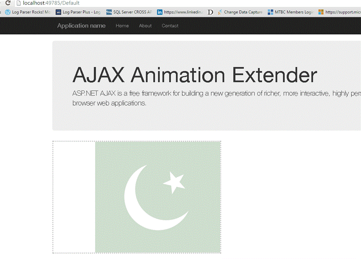Click the LinkedIn favicon
Viewport: 361px width, 259px height.
[x=160, y=12]
